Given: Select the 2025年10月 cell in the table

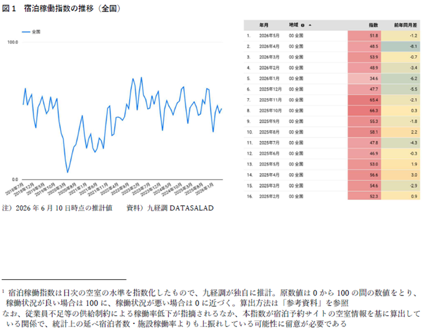Looking at the screenshot, I should (270, 110).
